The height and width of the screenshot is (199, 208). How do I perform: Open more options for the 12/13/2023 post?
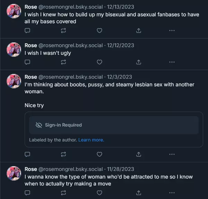172,31
